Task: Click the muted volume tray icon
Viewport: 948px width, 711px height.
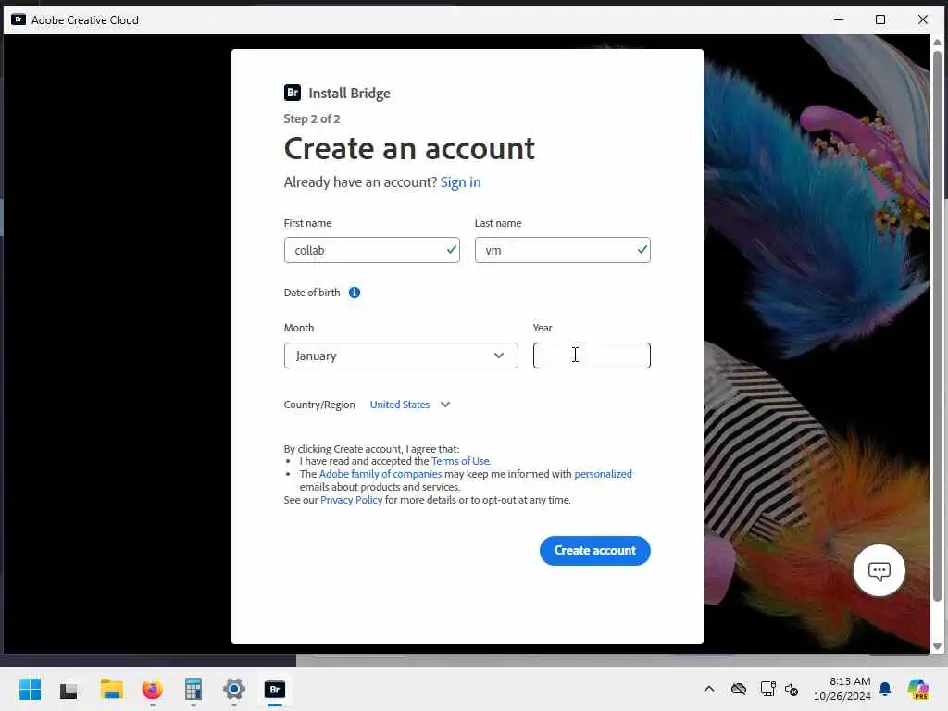Action: tap(792, 689)
